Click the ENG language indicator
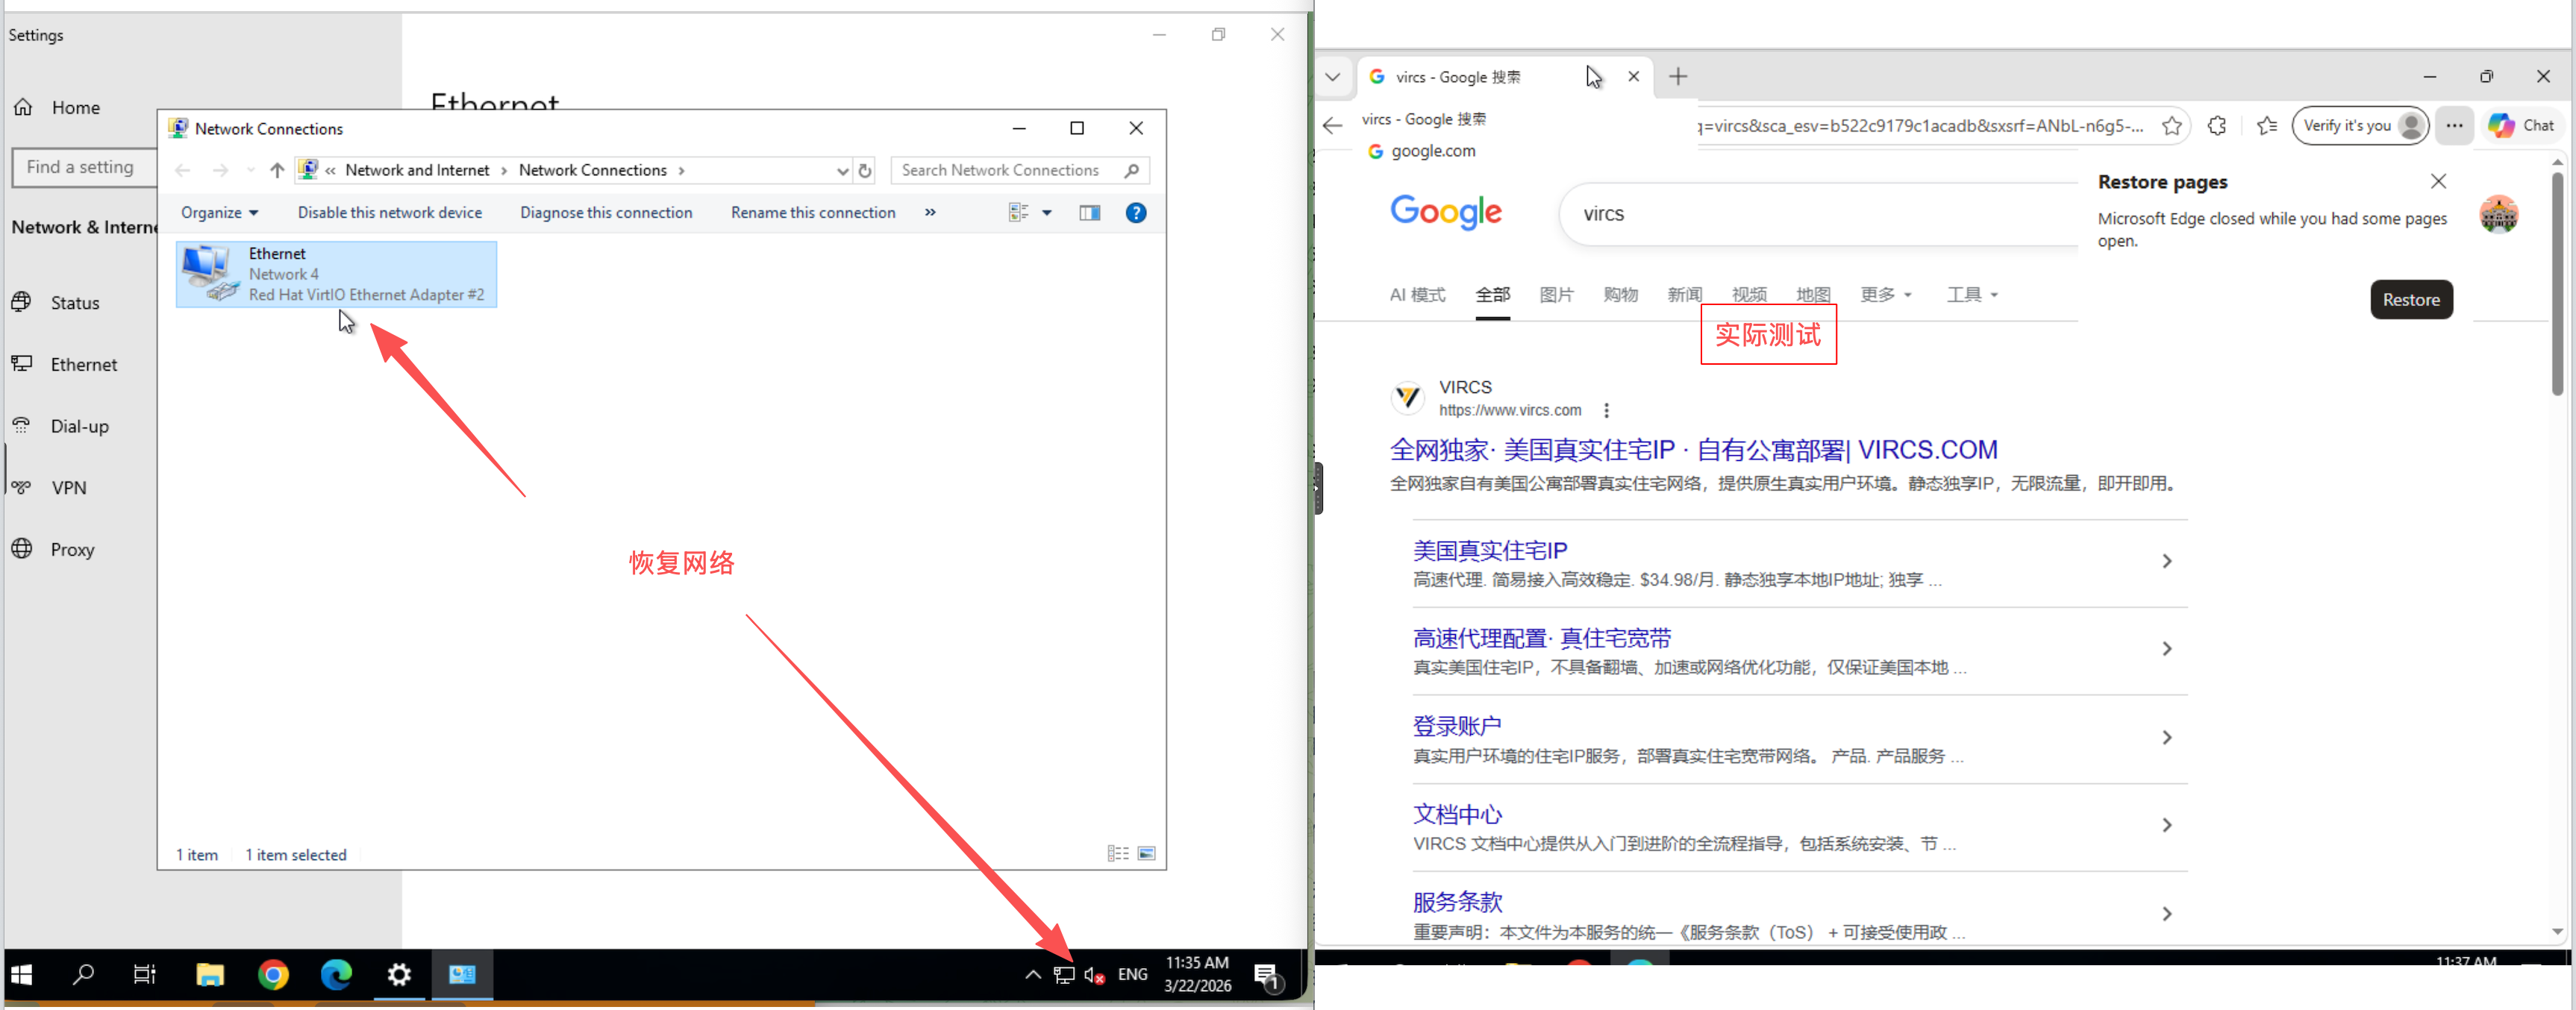2576x1010 pixels. (1133, 974)
